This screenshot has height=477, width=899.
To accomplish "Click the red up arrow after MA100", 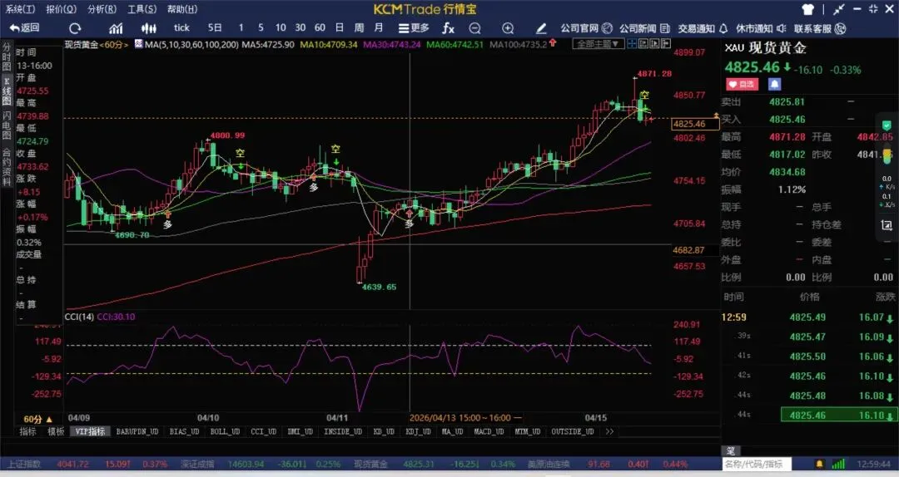I will (553, 43).
